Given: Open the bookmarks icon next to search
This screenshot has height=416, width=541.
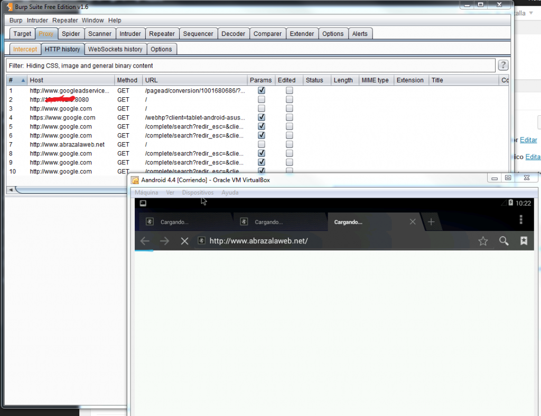Looking at the screenshot, I should pyautogui.click(x=524, y=241).
